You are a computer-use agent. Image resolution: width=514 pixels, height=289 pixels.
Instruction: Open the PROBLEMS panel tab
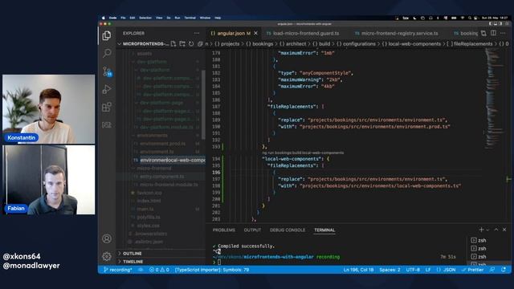223,230
